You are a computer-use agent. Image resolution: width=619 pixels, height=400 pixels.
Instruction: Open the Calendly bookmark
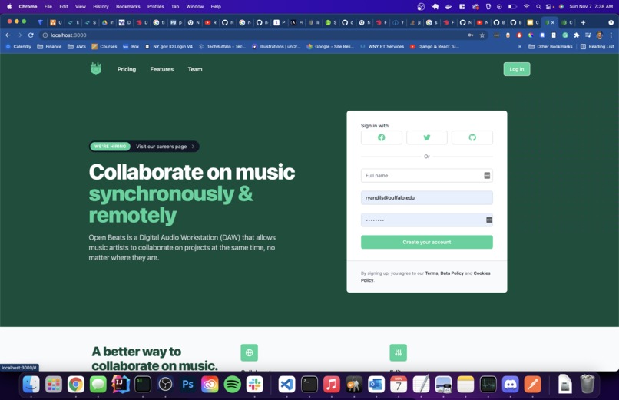(18, 47)
